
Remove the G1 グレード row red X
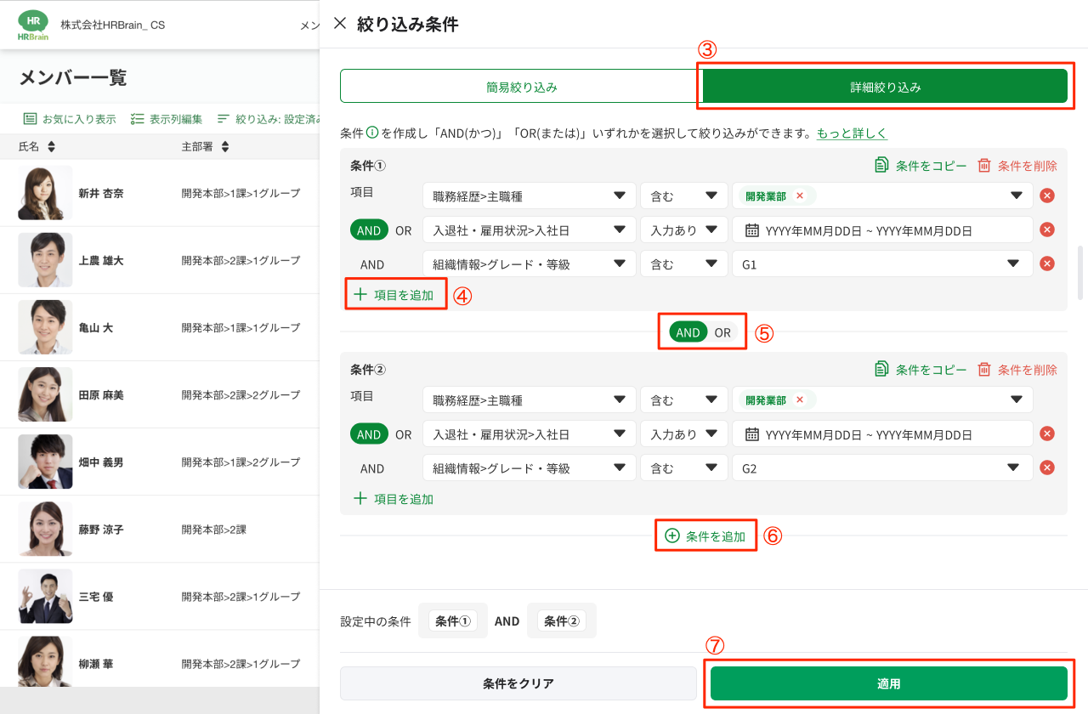(1047, 263)
